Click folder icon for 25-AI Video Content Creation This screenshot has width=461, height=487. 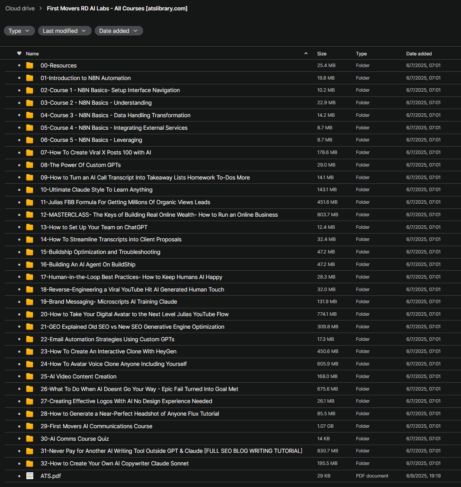click(x=29, y=377)
